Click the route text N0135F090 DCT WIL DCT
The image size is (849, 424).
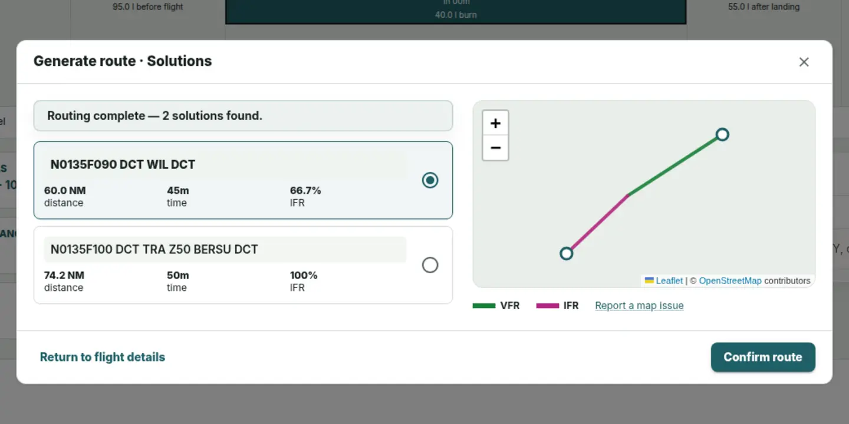pyautogui.click(x=123, y=165)
